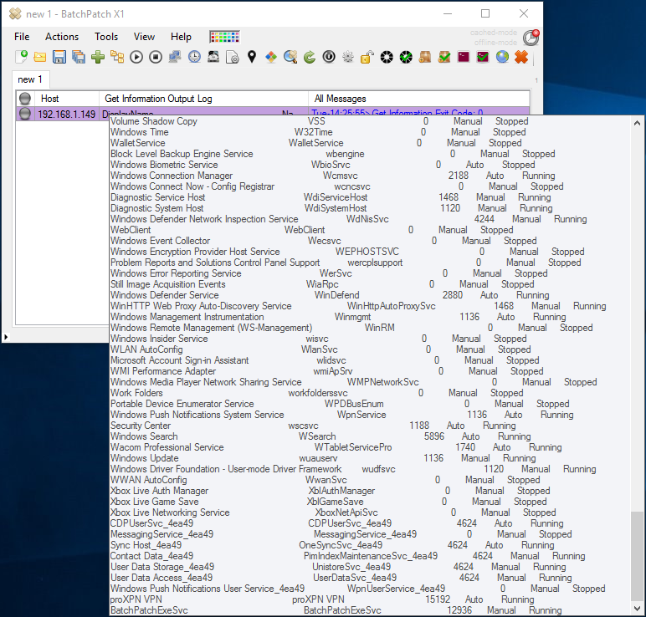This screenshot has height=617, width=646.
Task: Click the 'Volume Shadow Copy' log line
Action: pyautogui.click(x=320, y=121)
